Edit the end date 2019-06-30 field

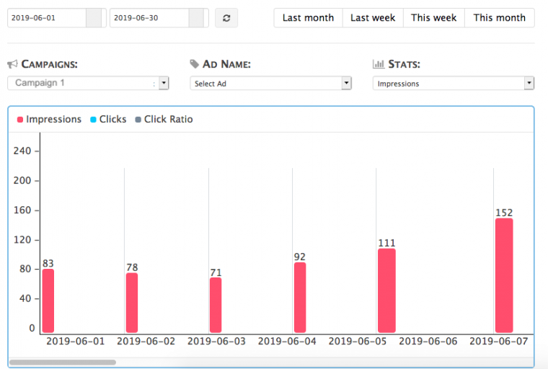149,18
